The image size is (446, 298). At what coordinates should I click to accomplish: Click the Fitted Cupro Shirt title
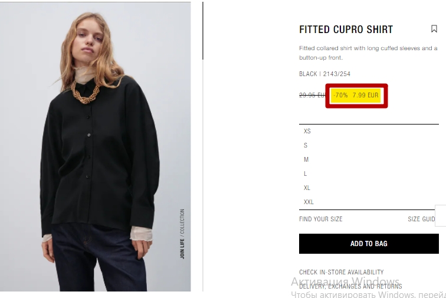click(346, 30)
